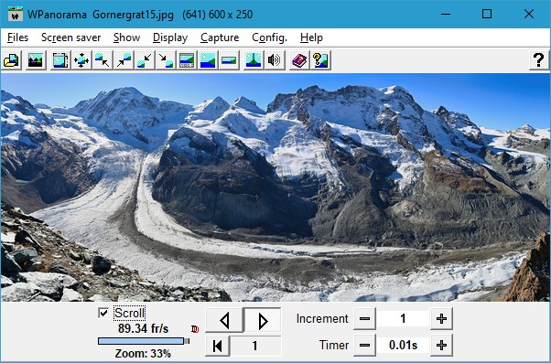Decrease Timer with minus button
Viewport: 551px width, 363px height.
coord(365,345)
